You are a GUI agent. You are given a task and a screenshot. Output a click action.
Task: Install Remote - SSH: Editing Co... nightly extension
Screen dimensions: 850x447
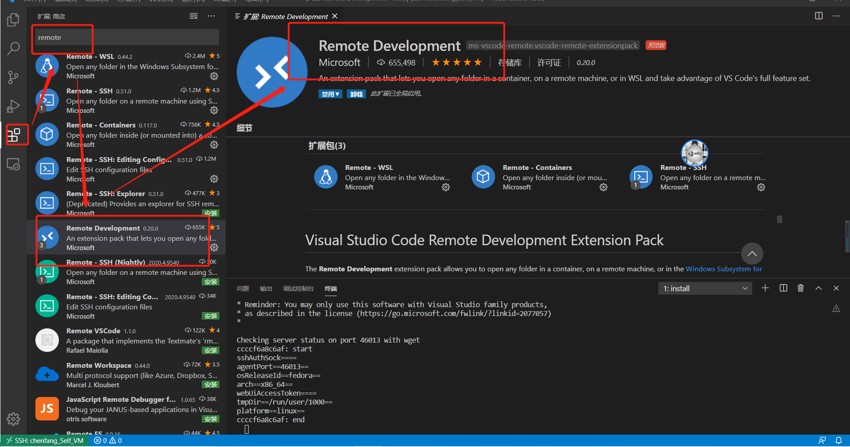(x=211, y=316)
